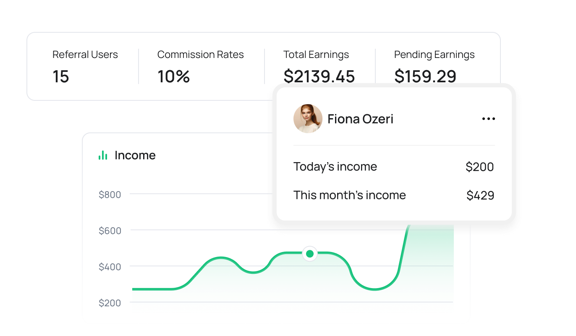Click Fiona Ozeri's profile avatar
This screenshot has height=336, width=576.
[x=308, y=119]
